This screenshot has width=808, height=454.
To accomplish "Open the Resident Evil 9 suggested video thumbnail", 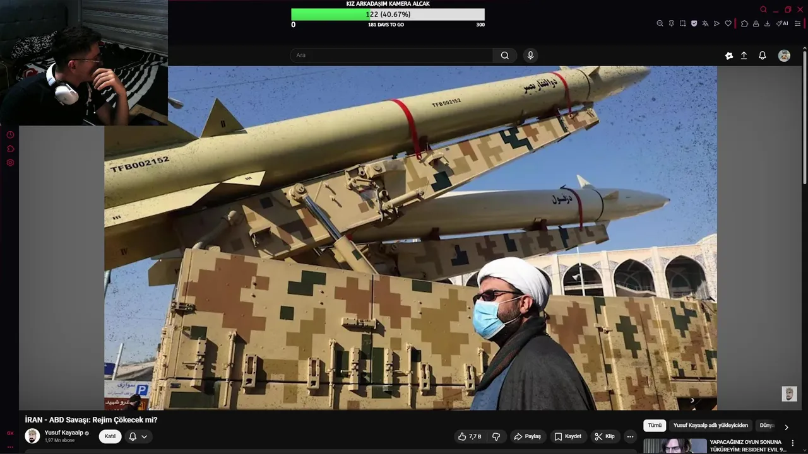I will click(675, 446).
